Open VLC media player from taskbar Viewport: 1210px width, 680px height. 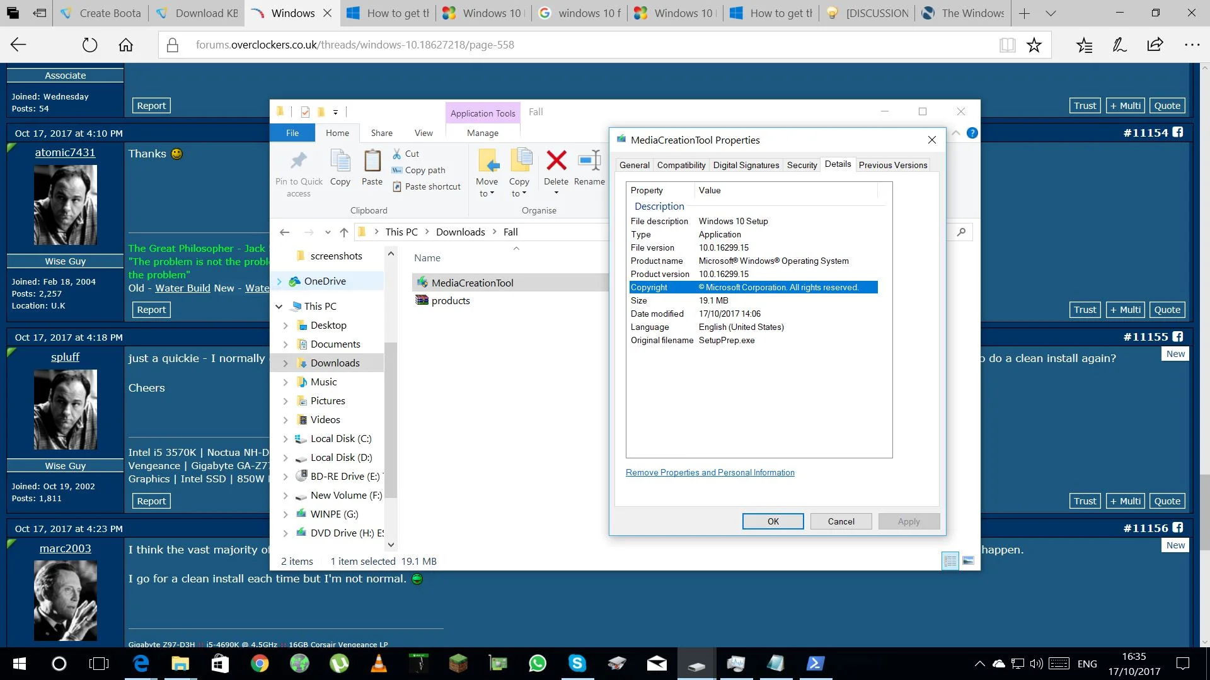379,663
